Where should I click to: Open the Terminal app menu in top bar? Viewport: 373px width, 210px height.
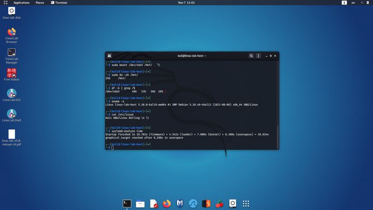pos(59,3)
